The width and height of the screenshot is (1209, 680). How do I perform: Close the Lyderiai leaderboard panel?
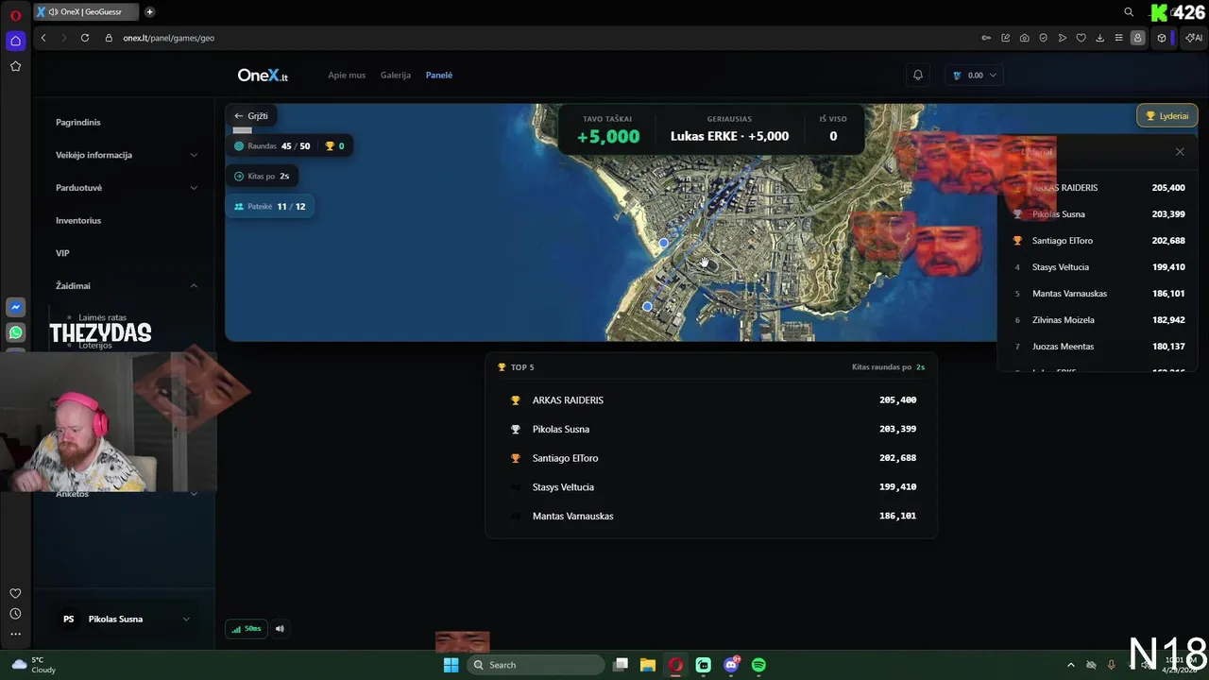pyautogui.click(x=1180, y=152)
